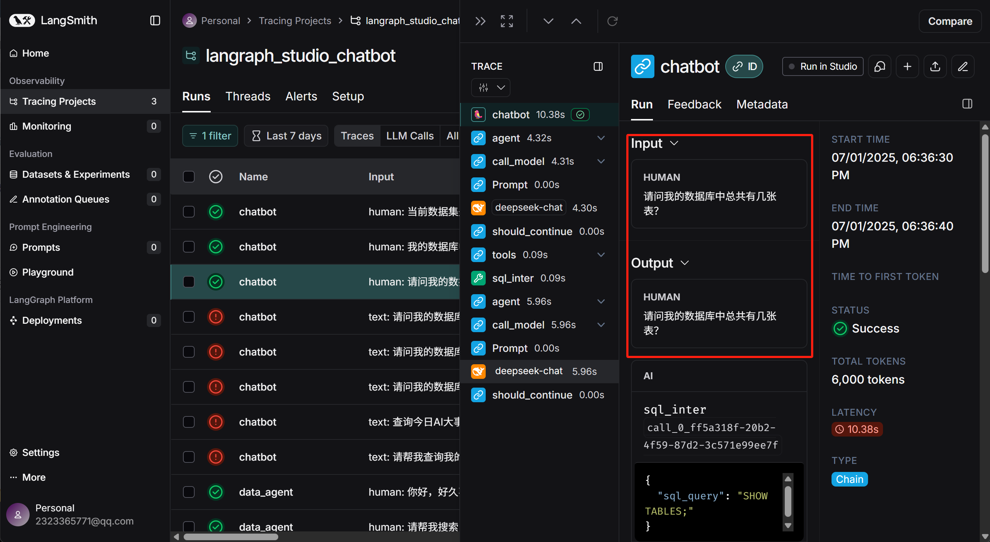Viewport: 990px width, 542px height.
Task: Switch to the Runs tab
Action: [x=196, y=96]
